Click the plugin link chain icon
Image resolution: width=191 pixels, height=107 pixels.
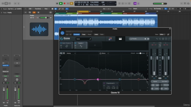point(168,34)
